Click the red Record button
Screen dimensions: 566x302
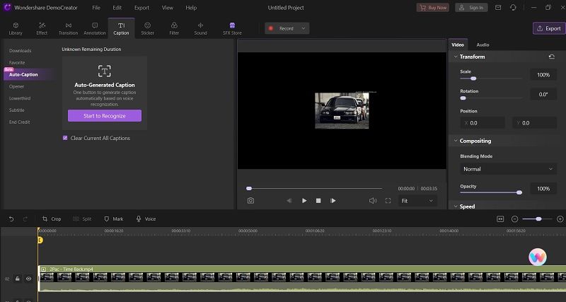click(x=282, y=28)
